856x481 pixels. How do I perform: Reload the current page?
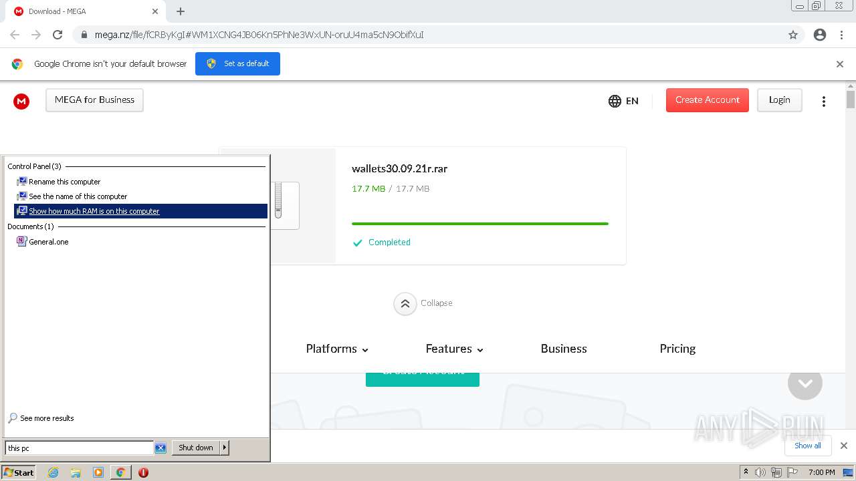58,35
